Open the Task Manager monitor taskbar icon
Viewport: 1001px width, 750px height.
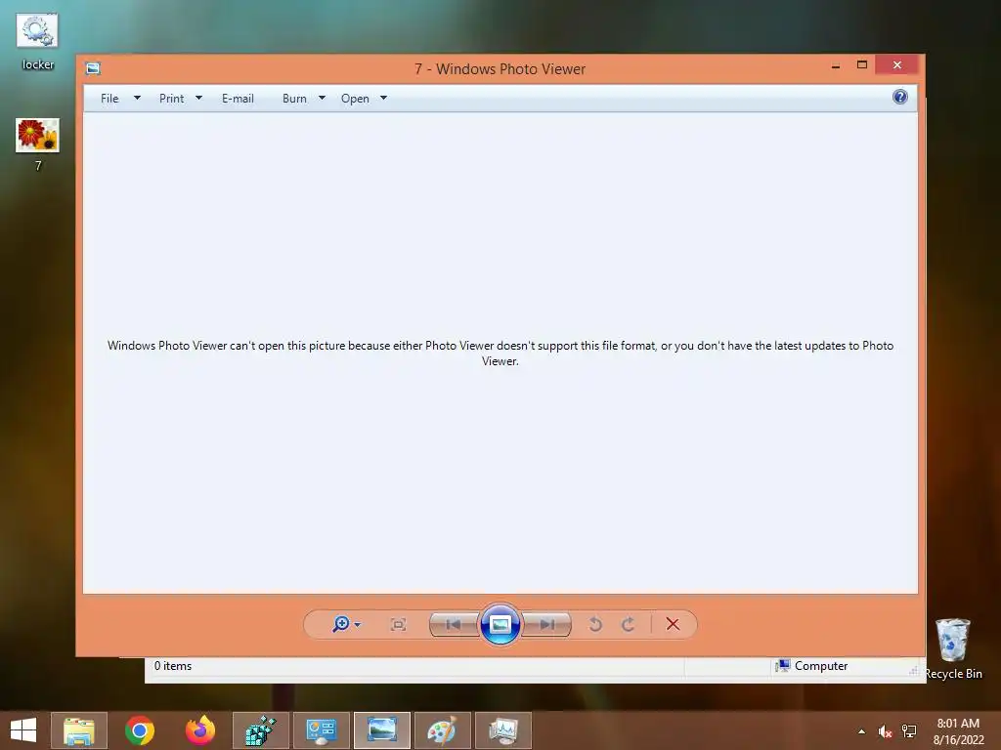click(x=503, y=730)
